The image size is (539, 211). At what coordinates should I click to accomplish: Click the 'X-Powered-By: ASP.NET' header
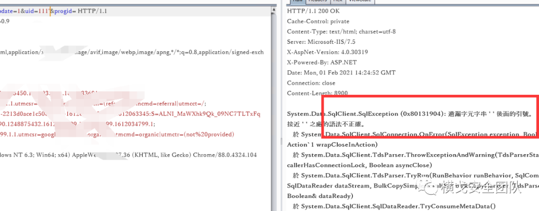(322, 62)
